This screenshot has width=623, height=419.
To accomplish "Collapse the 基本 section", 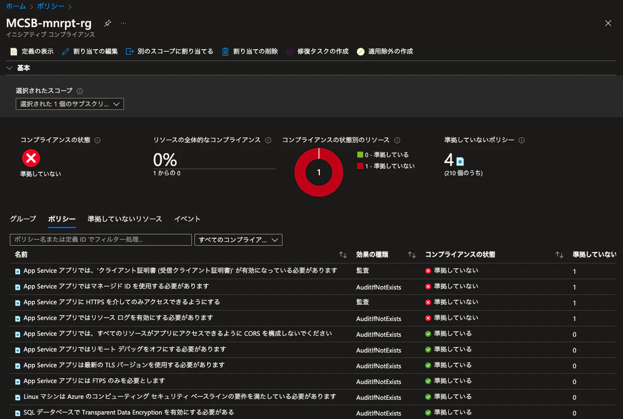I will 9,68.
